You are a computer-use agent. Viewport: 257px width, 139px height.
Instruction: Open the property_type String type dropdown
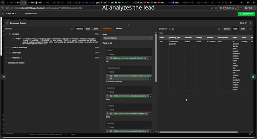tap(129, 72)
